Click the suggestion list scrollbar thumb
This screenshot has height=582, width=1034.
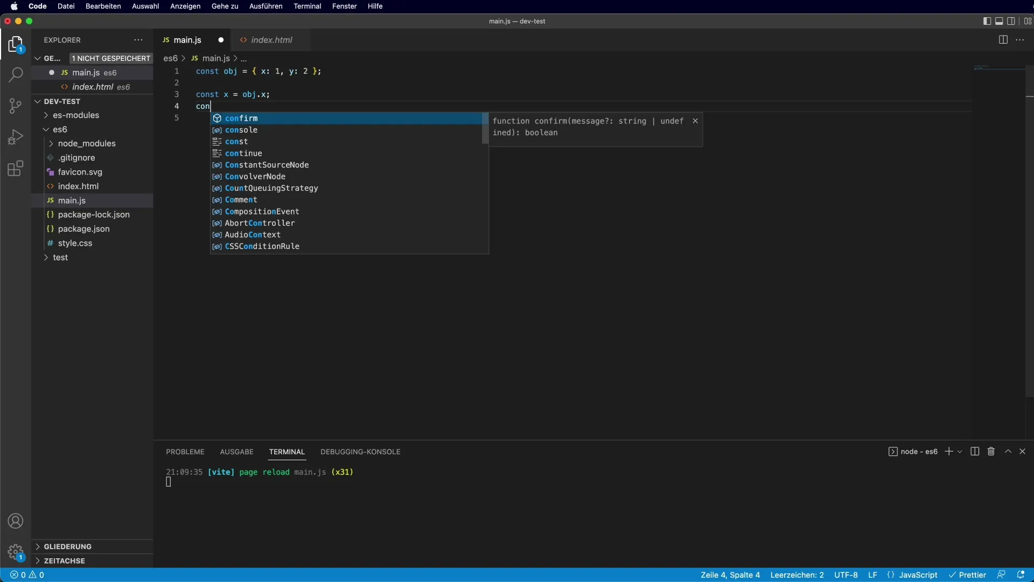click(485, 128)
